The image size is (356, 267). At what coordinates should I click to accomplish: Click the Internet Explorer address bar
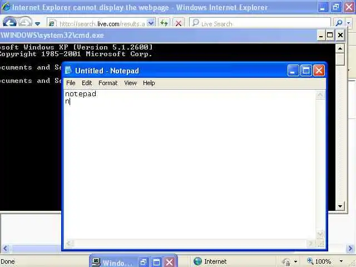101,23
